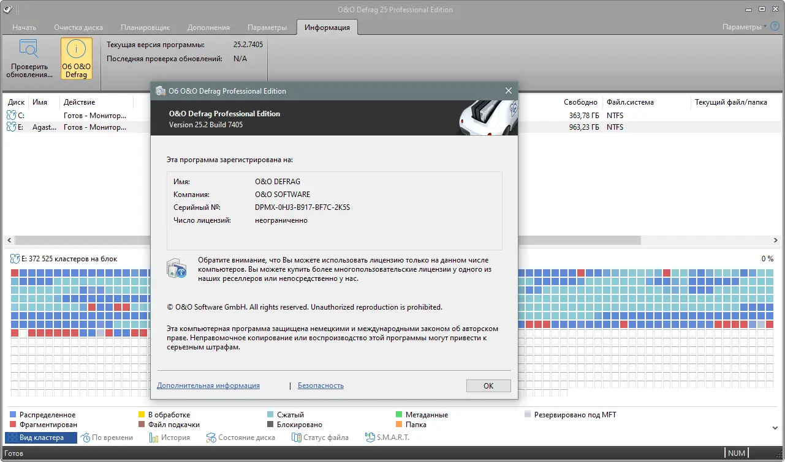Click the Файл подкачки brown legend swatch
The image size is (785, 462).
pyautogui.click(x=142, y=425)
